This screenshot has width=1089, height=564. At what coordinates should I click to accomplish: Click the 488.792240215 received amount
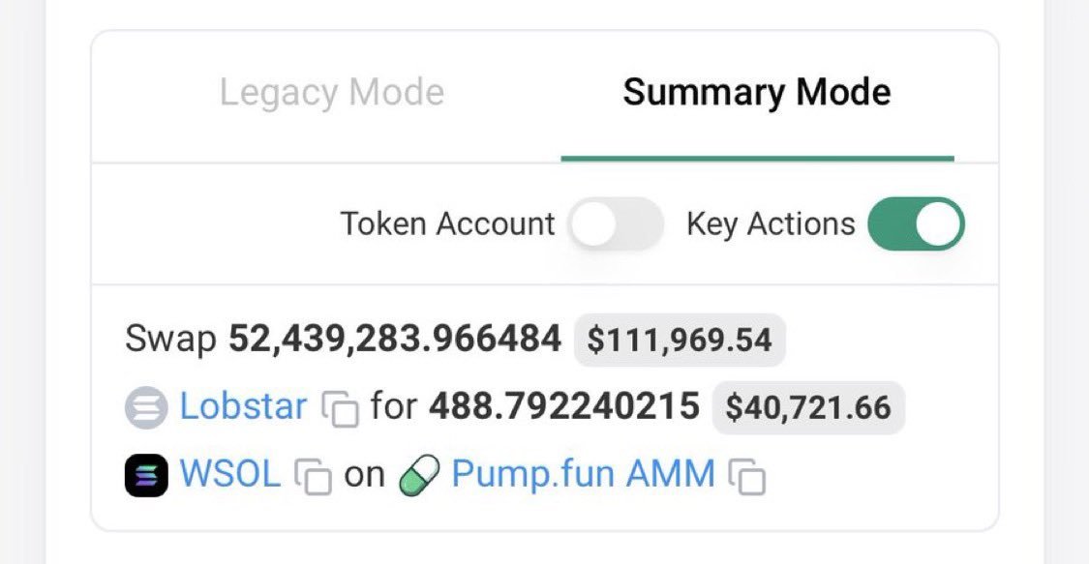(564, 407)
